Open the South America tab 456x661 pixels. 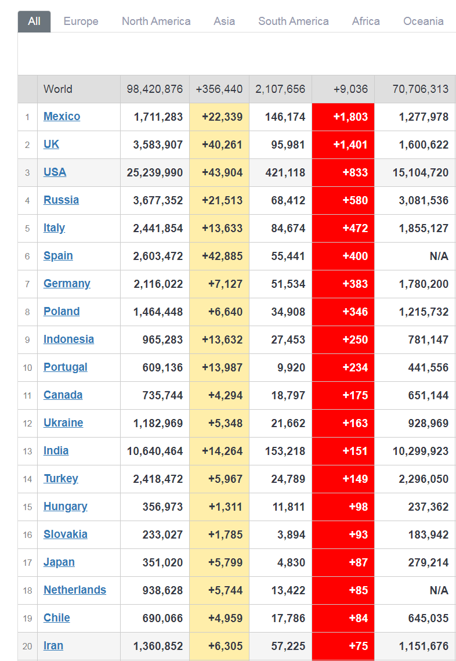293,21
